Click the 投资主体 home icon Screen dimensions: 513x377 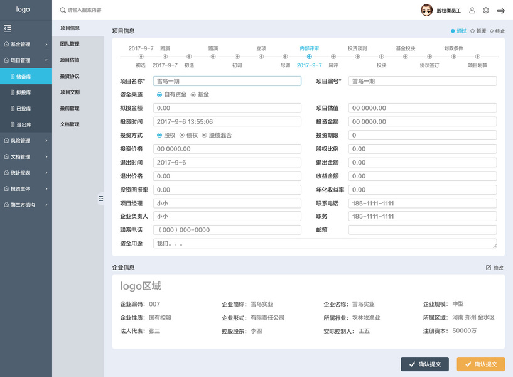pyautogui.click(x=6, y=188)
